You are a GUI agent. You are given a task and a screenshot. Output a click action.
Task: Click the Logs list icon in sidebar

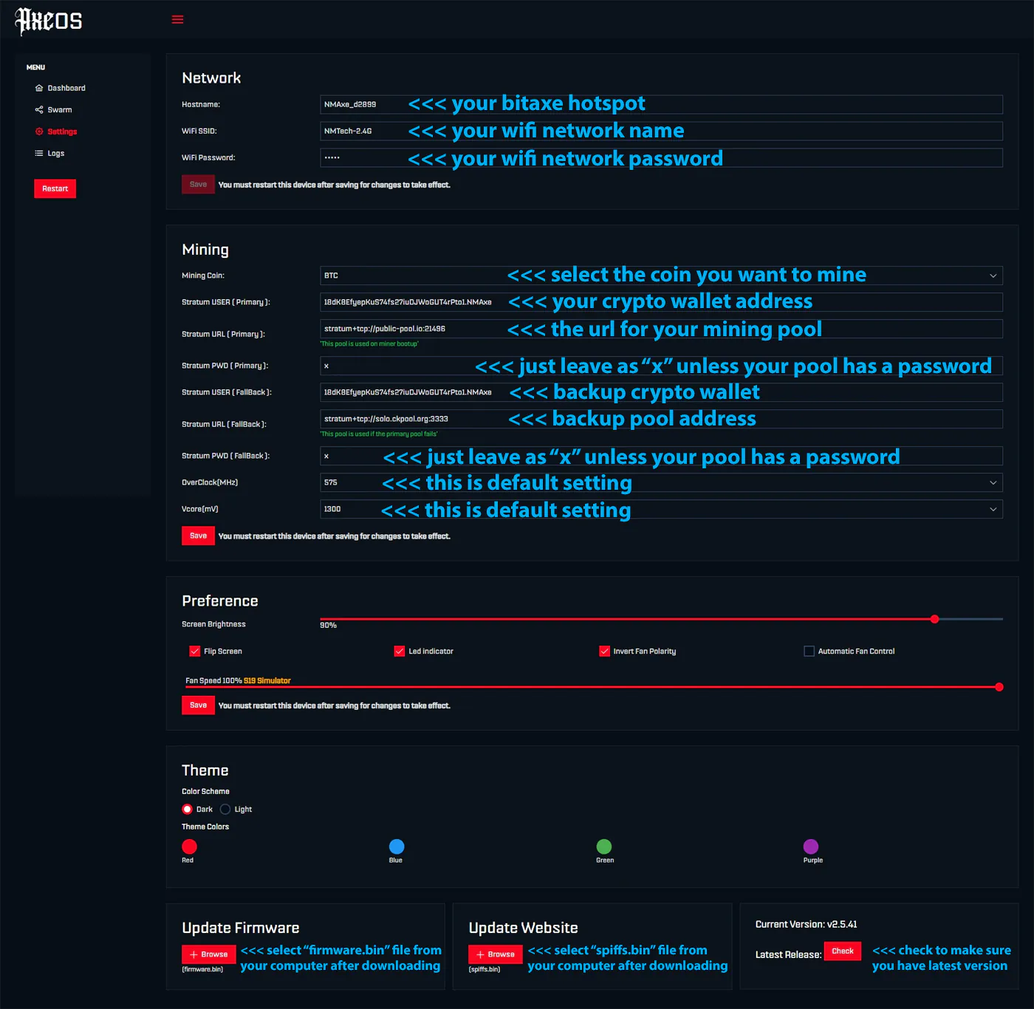click(x=39, y=154)
